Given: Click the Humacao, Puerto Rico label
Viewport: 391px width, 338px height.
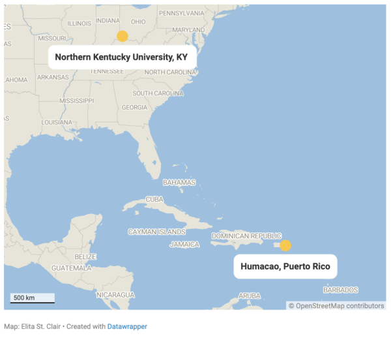Looking at the screenshot, I should 285,266.
